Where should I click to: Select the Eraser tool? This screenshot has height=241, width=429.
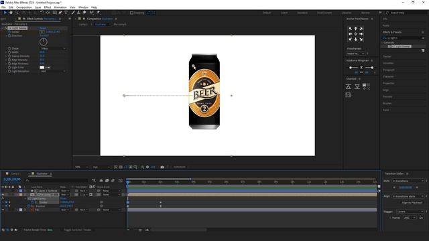(84, 13)
